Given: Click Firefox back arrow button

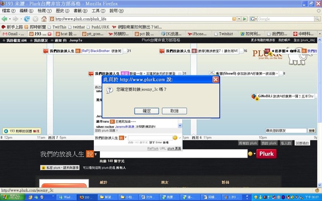Looking at the screenshot, I should click(x=4, y=19).
